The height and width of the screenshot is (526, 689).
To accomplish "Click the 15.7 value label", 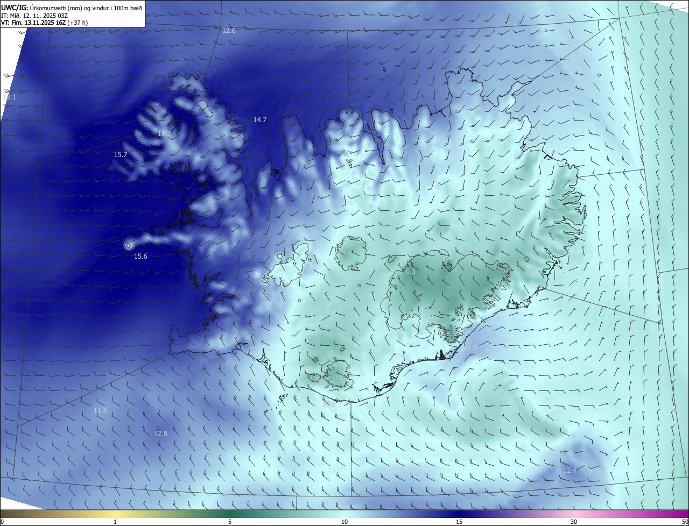I will (121, 154).
